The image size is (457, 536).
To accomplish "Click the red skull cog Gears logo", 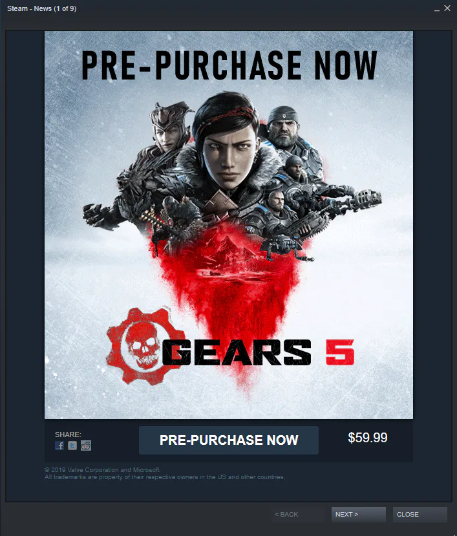I will pos(141,346).
